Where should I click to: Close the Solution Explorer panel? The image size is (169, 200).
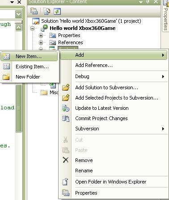coord(156,2)
